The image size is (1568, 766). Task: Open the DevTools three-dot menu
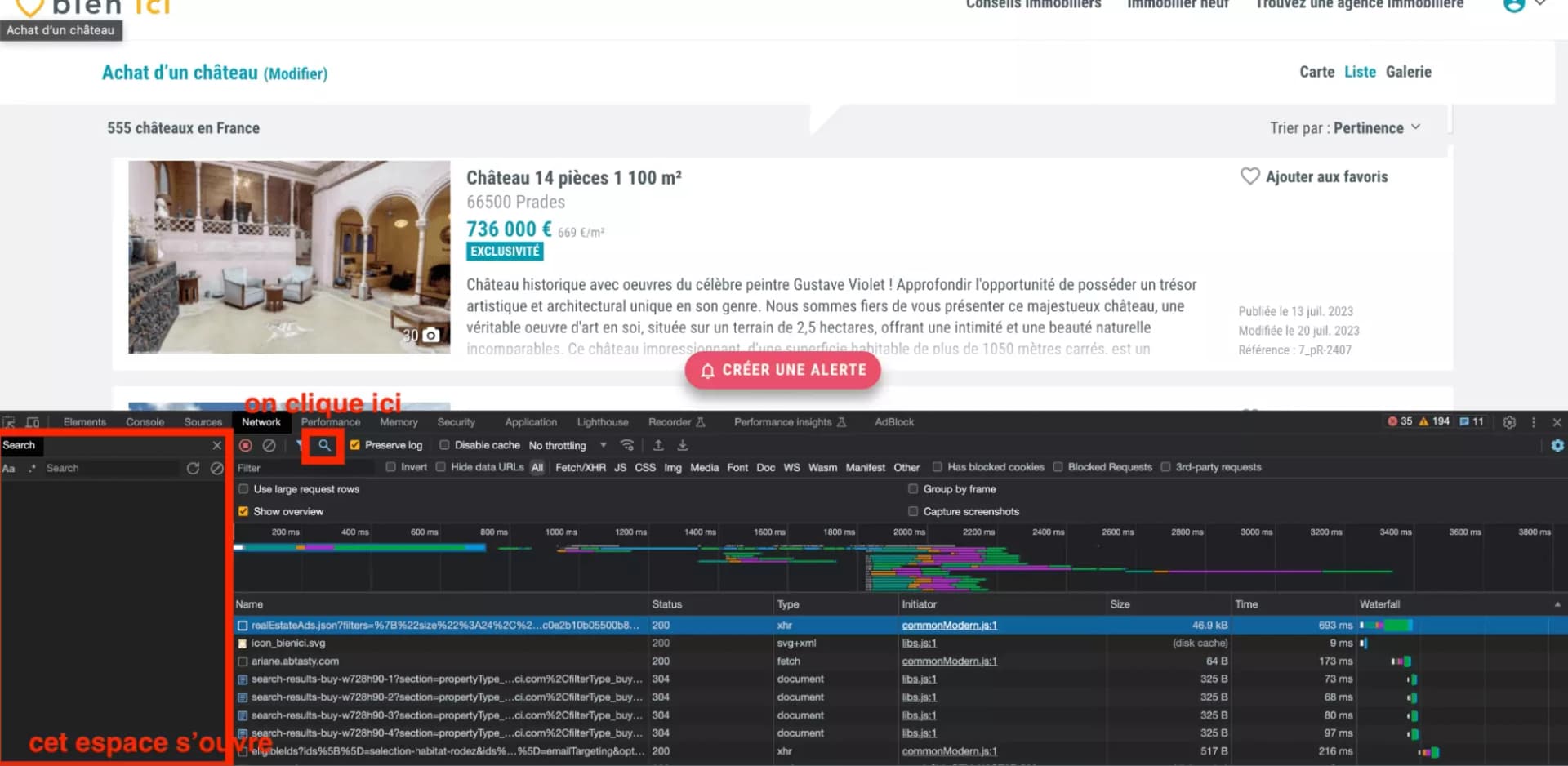tap(1533, 422)
